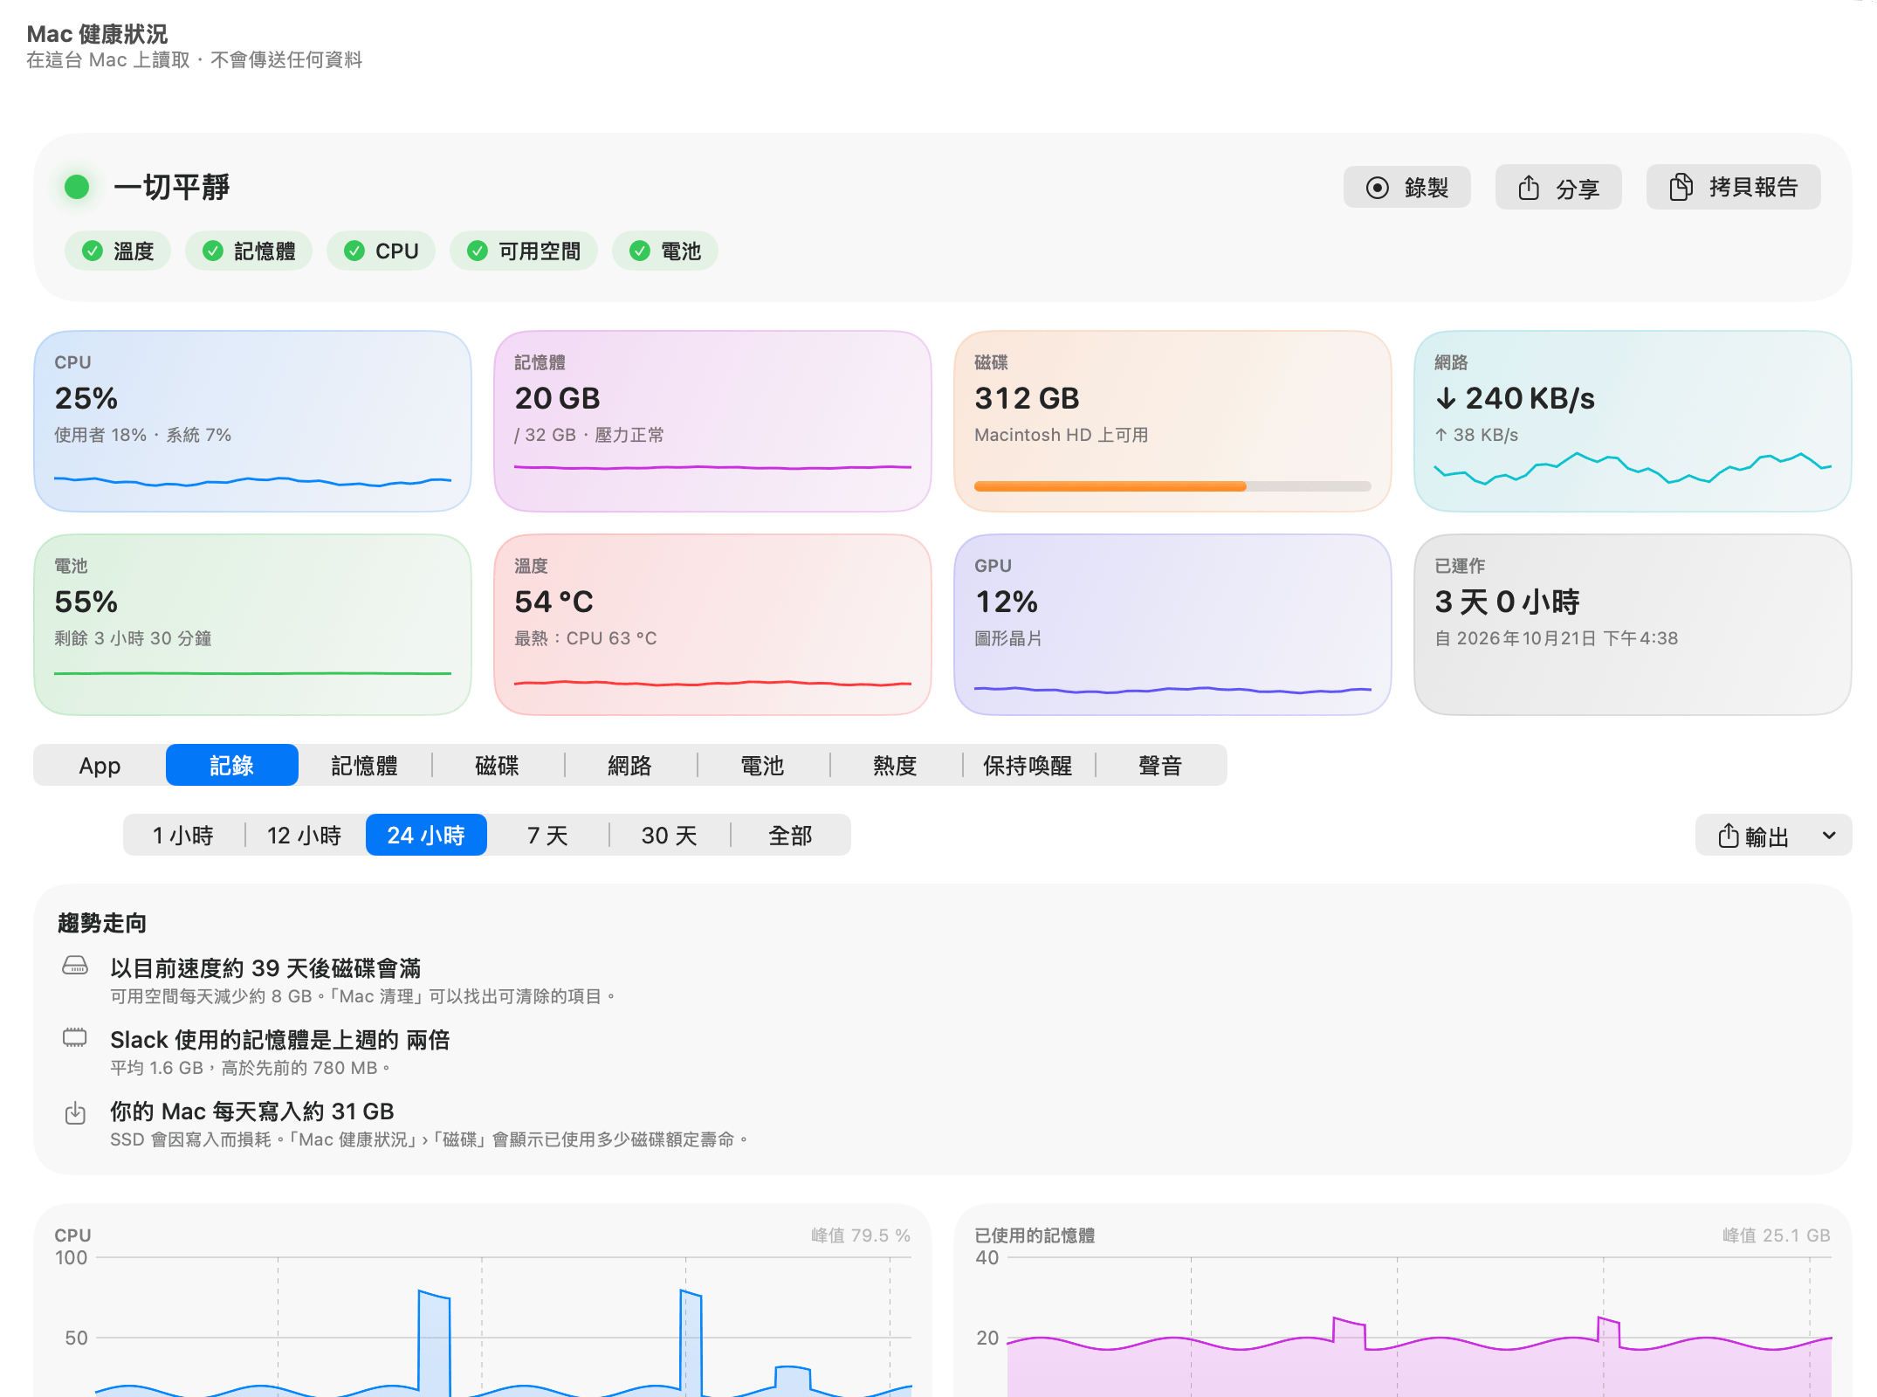Click the disk usage progress bar
Screen dimensions: 1877x1397
pyautogui.click(x=1172, y=486)
